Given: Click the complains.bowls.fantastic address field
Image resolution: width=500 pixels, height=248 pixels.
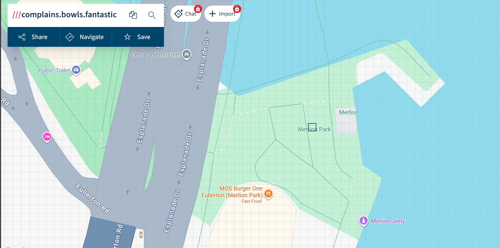Looking at the screenshot, I should pos(69,15).
